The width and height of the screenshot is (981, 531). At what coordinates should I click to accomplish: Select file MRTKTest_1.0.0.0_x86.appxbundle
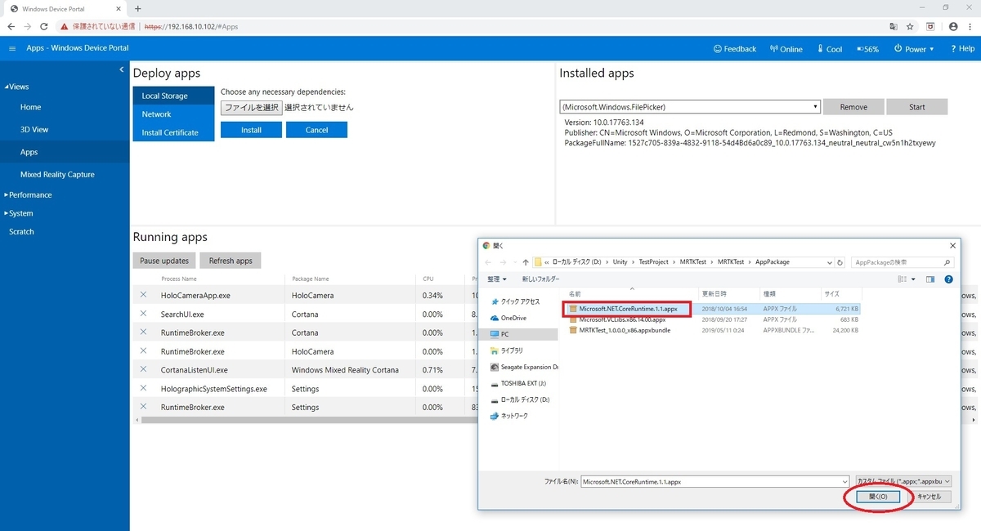point(624,330)
